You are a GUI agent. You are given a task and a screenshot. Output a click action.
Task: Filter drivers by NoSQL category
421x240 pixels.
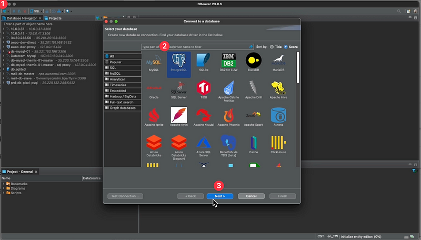(x=123, y=74)
